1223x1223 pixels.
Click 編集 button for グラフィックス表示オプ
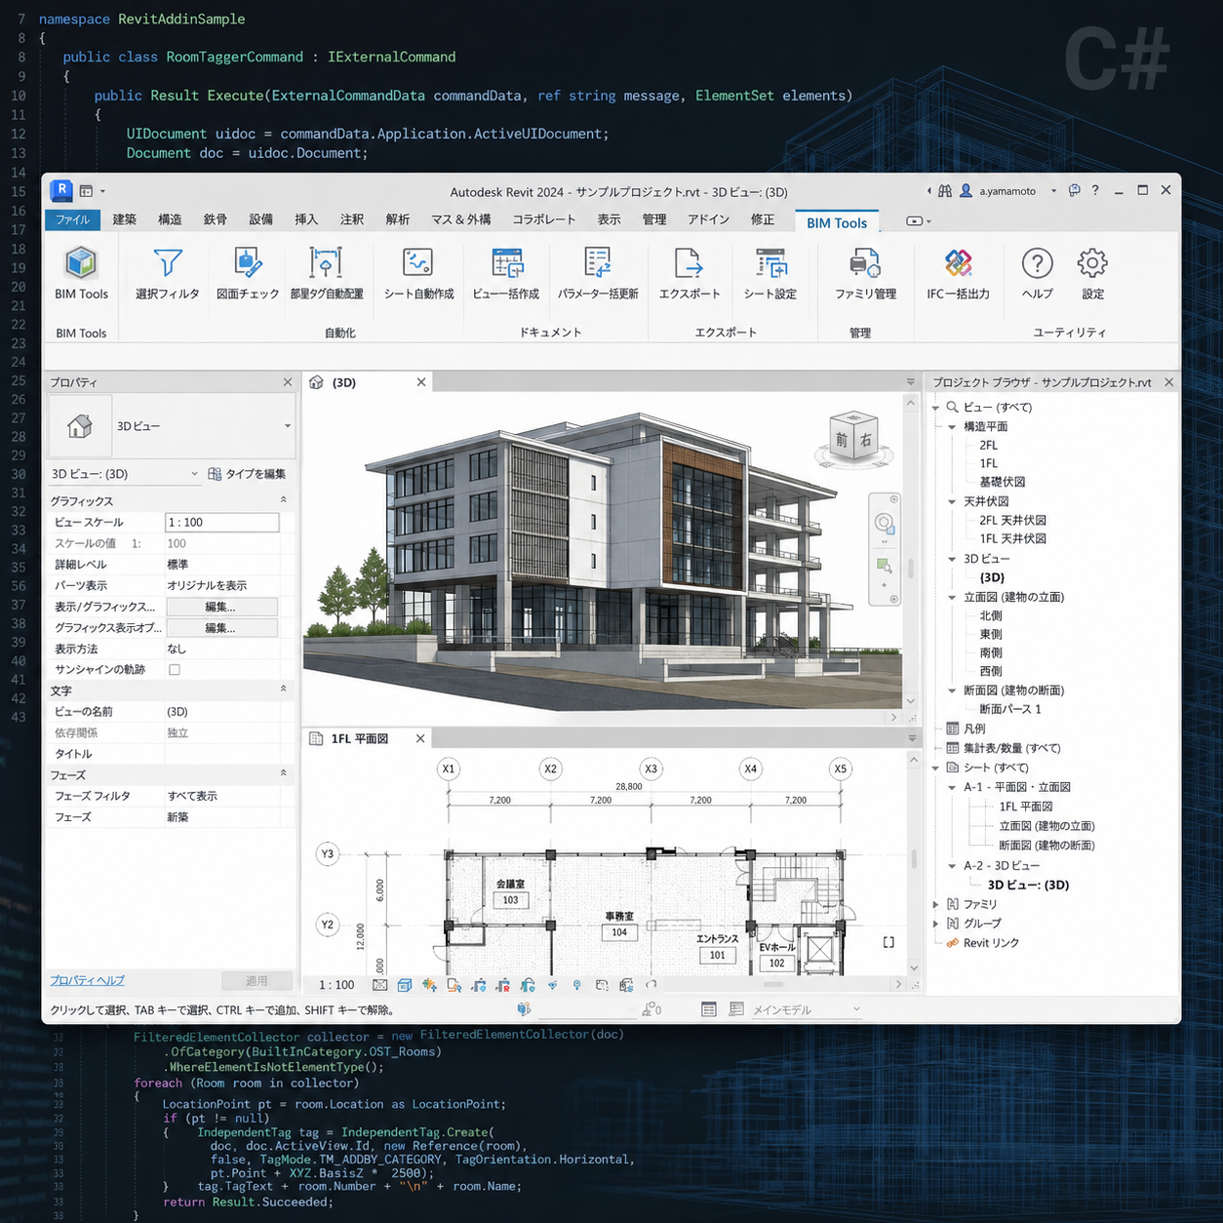[x=221, y=628]
